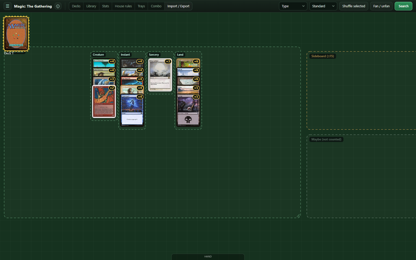Select the Counterspell card
The width and height of the screenshot is (416, 260).
click(x=132, y=110)
